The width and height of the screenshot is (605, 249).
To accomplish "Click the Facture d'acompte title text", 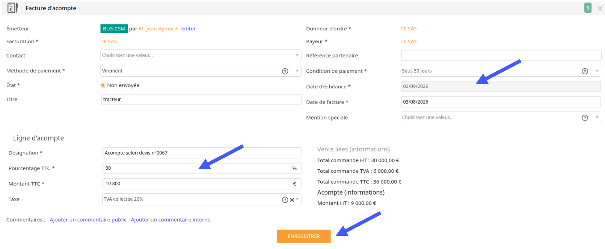I will 51,8.
